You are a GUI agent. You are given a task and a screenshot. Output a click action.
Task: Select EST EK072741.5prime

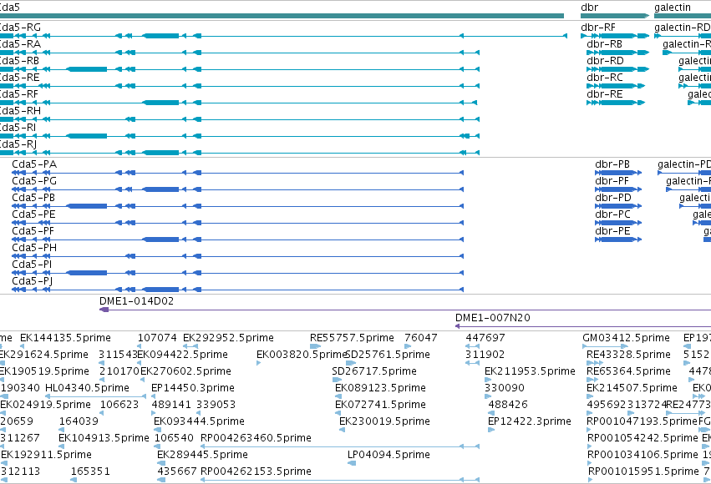(x=380, y=405)
